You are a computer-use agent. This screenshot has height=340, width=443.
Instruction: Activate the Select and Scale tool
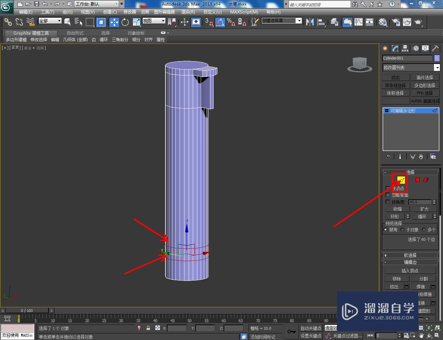pyautogui.click(x=136, y=22)
